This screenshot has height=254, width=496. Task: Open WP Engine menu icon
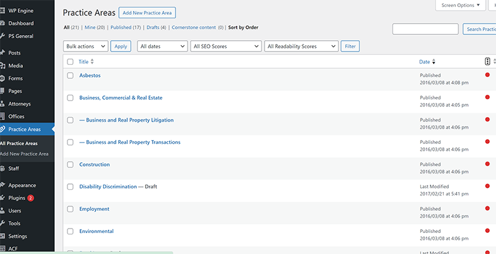tap(2, 11)
